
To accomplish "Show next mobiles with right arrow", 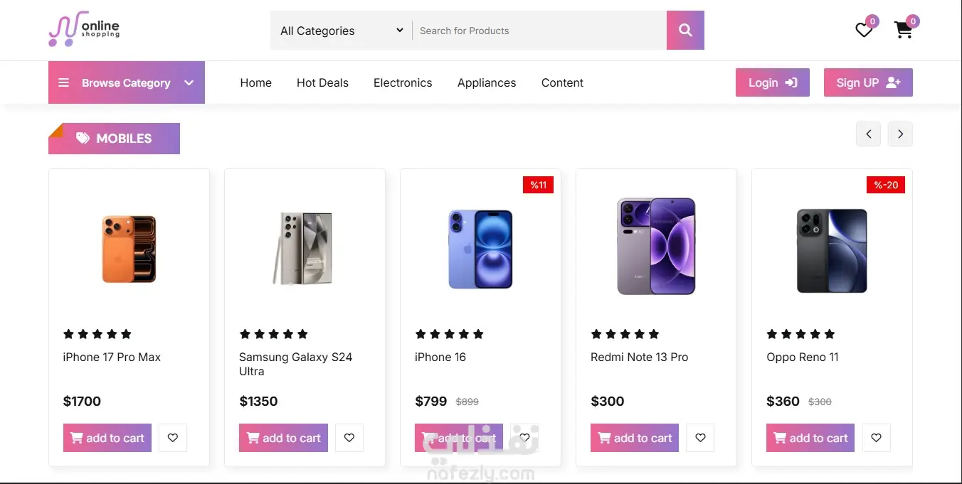I will (x=900, y=134).
